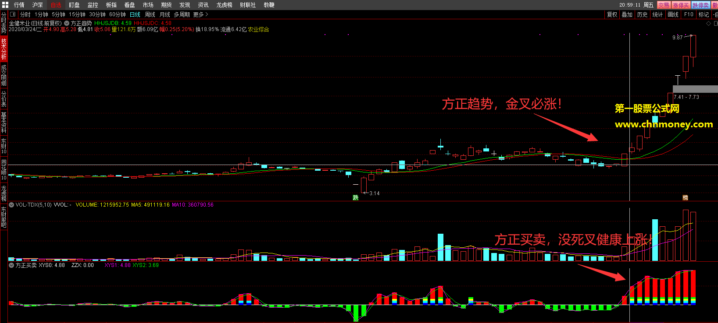The height and width of the screenshot is (323, 718).
Task: Switch to 60分钟 chart period
Action: pos(118,14)
